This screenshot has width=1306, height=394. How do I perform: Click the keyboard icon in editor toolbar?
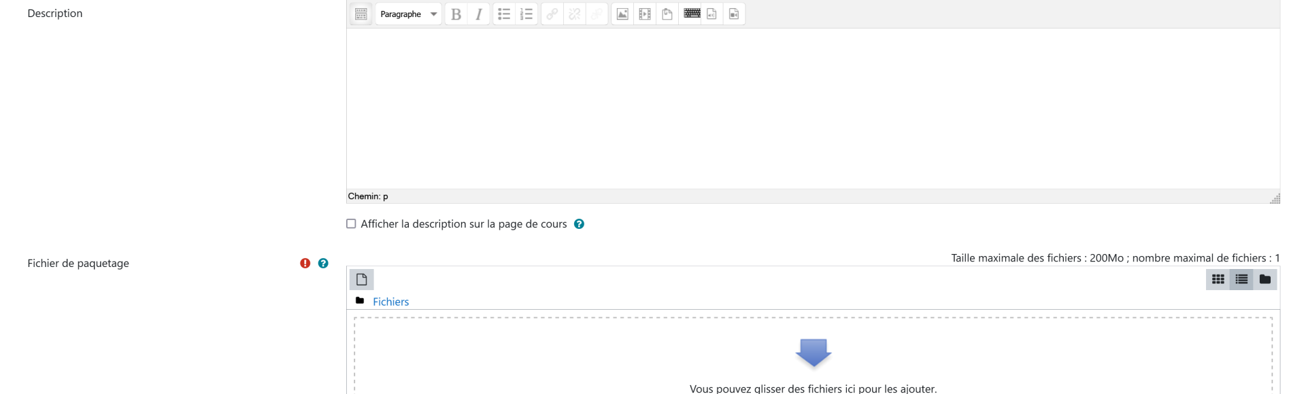point(692,13)
